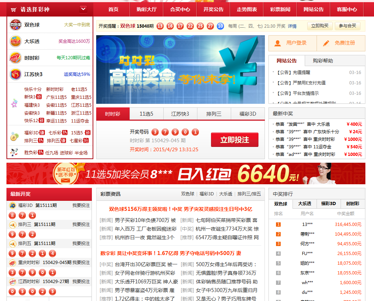Click the 立即购买 button in the draw reminder
The image size is (374, 301).
coord(319,26)
